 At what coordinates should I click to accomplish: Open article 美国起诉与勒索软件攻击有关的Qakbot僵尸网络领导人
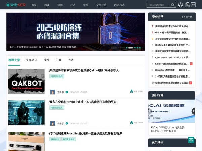coord(84,70)
